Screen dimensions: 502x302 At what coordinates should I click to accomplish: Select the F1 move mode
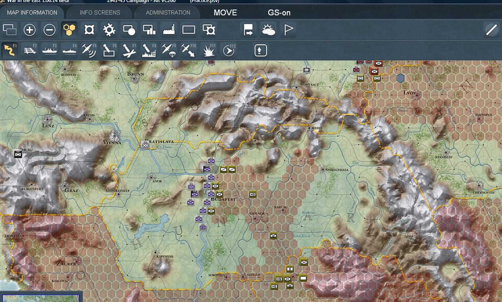[10, 50]
